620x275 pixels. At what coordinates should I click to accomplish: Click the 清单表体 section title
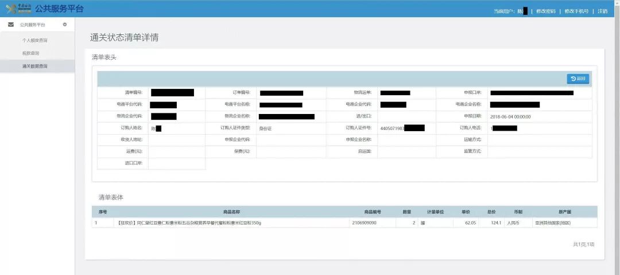click(111, 197)
